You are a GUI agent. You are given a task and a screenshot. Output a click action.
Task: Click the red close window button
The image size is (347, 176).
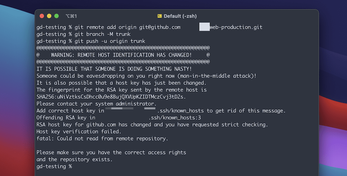[42, 16]
